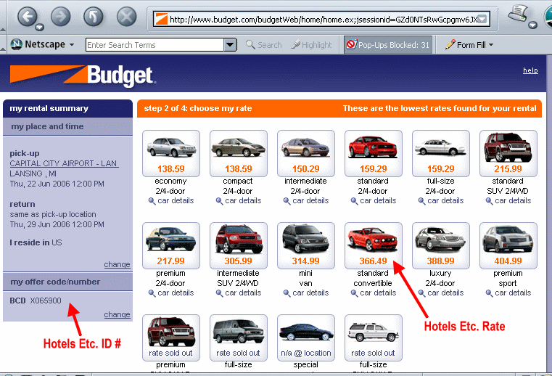Open CAPITAL CITY AIRPORT - LAN link
Screen dimensions: 552x376
coord(64,163)
